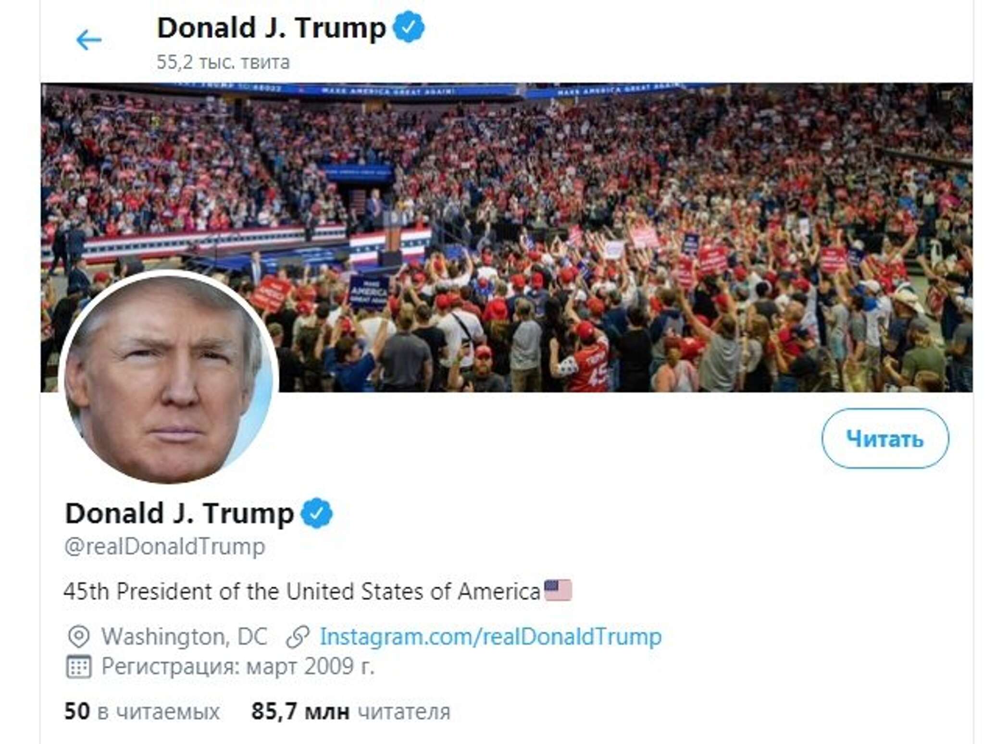Viewport: 996px width, 744px height.
Task: Open the round profile photo
Action: (168, 378)
